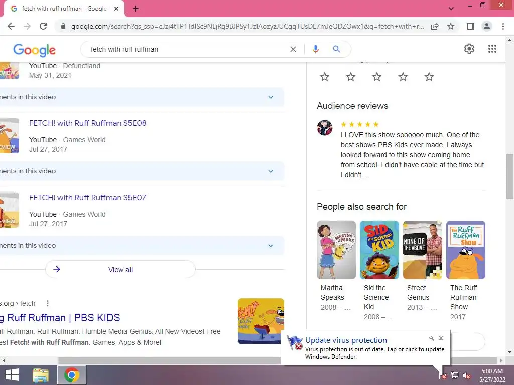The width and height of the screenshot is (514, 385).
Task: Close the fetch with ruff ruffman tab
Action: [x=116, y=9]
